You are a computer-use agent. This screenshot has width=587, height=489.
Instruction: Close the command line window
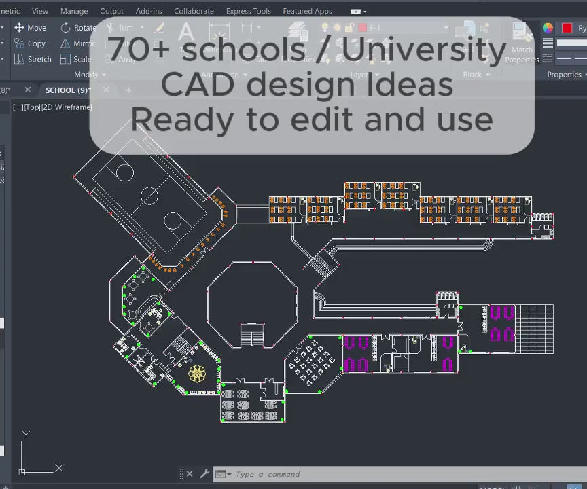[x=190, y=474]
